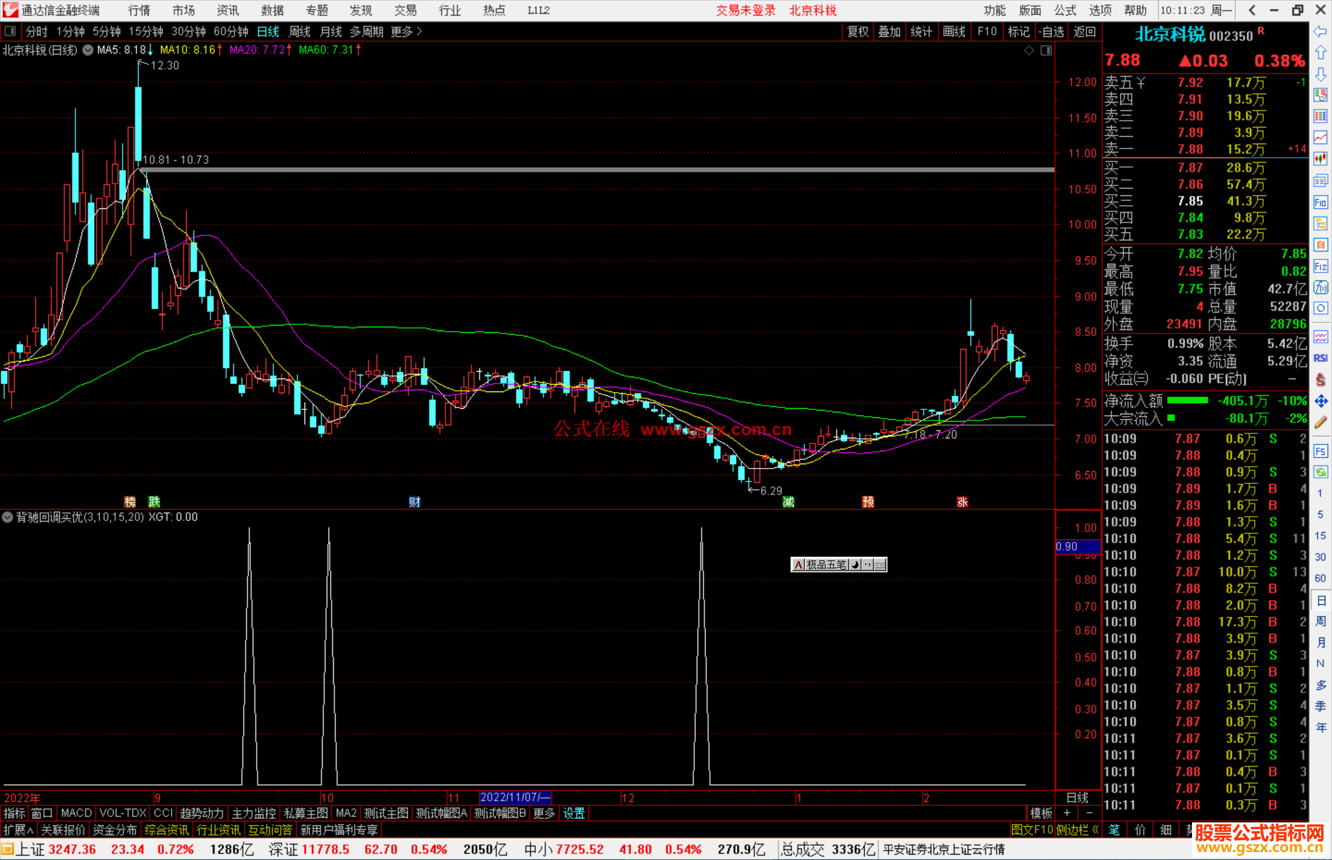Click the F12 sidebar icon

[x=1320, y=266]
